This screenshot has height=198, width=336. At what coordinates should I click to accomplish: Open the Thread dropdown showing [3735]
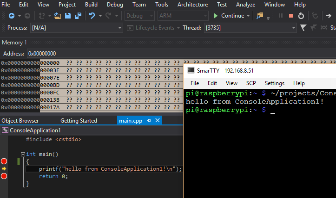click(x=250, y=28)
